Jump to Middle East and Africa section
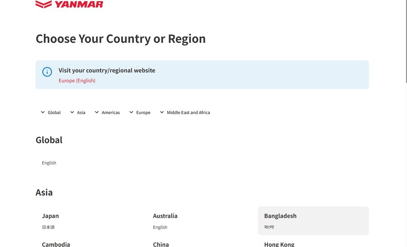The height and width of the screenshot is (247, 407). 185,112
